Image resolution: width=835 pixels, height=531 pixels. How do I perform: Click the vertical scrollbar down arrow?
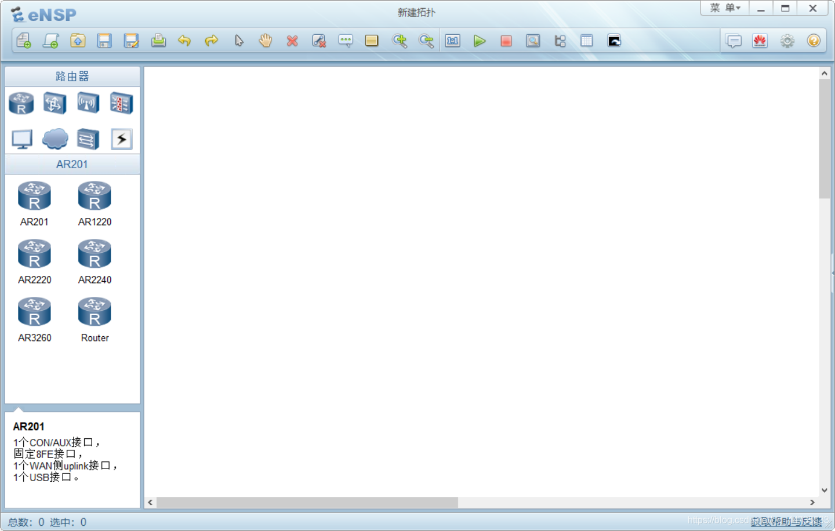824,490
